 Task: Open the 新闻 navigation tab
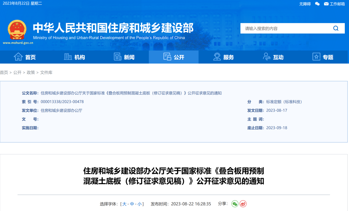[124, 57]
